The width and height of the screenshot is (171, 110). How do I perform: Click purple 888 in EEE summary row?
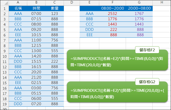139,35
